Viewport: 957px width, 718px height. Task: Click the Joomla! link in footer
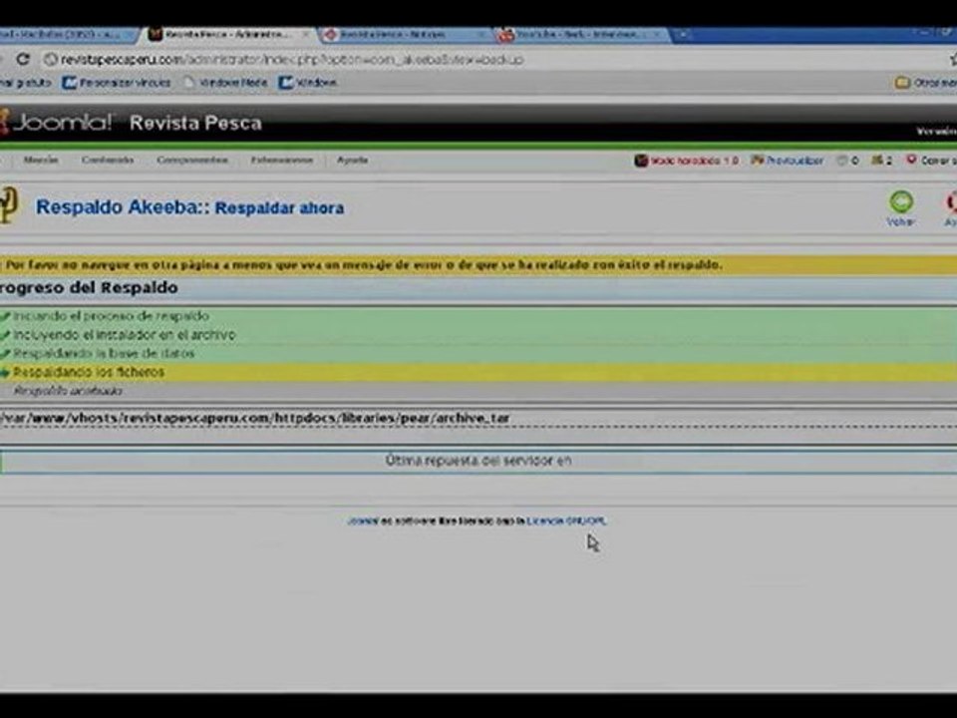pos(363,521)
